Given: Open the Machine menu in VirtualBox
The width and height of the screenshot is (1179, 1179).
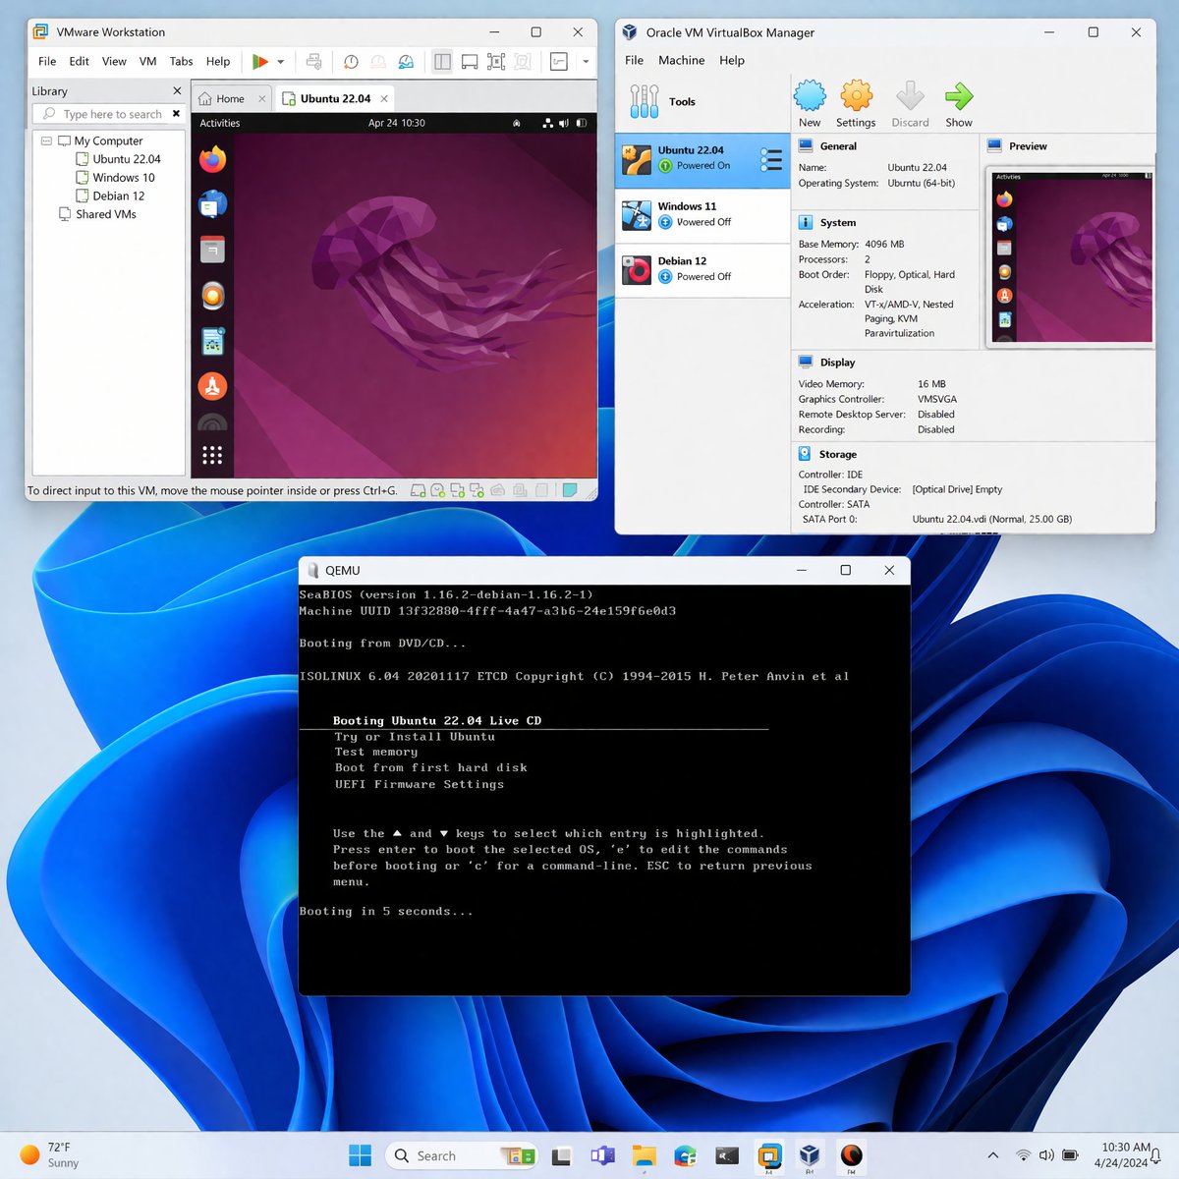Looking at the screenshot, I should pyautogui.click(x=681, y=60).
